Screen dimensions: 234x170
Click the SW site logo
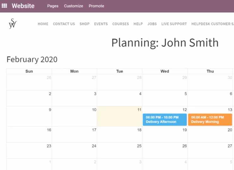(13, 24)
